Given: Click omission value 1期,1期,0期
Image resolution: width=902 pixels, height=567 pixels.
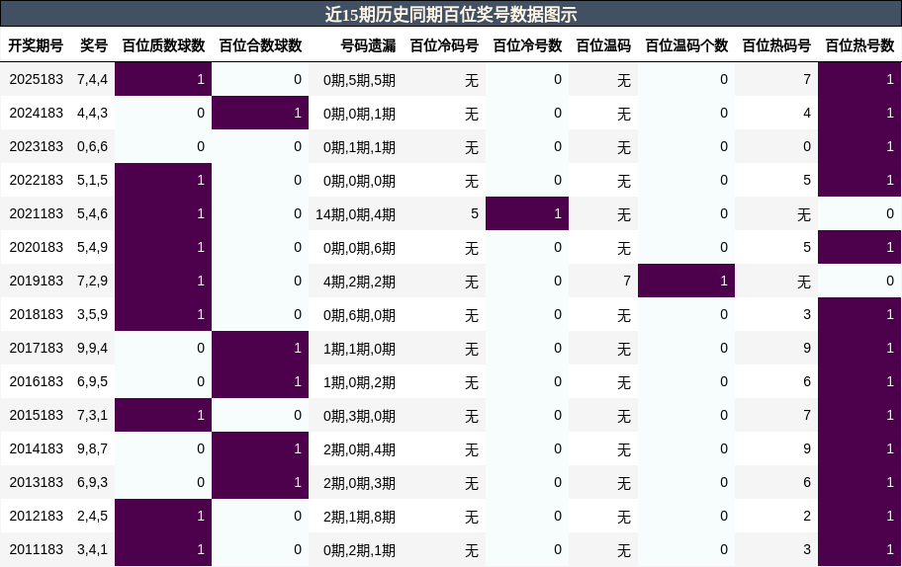Looking at the screenshot, I should (x=360, y=349).
